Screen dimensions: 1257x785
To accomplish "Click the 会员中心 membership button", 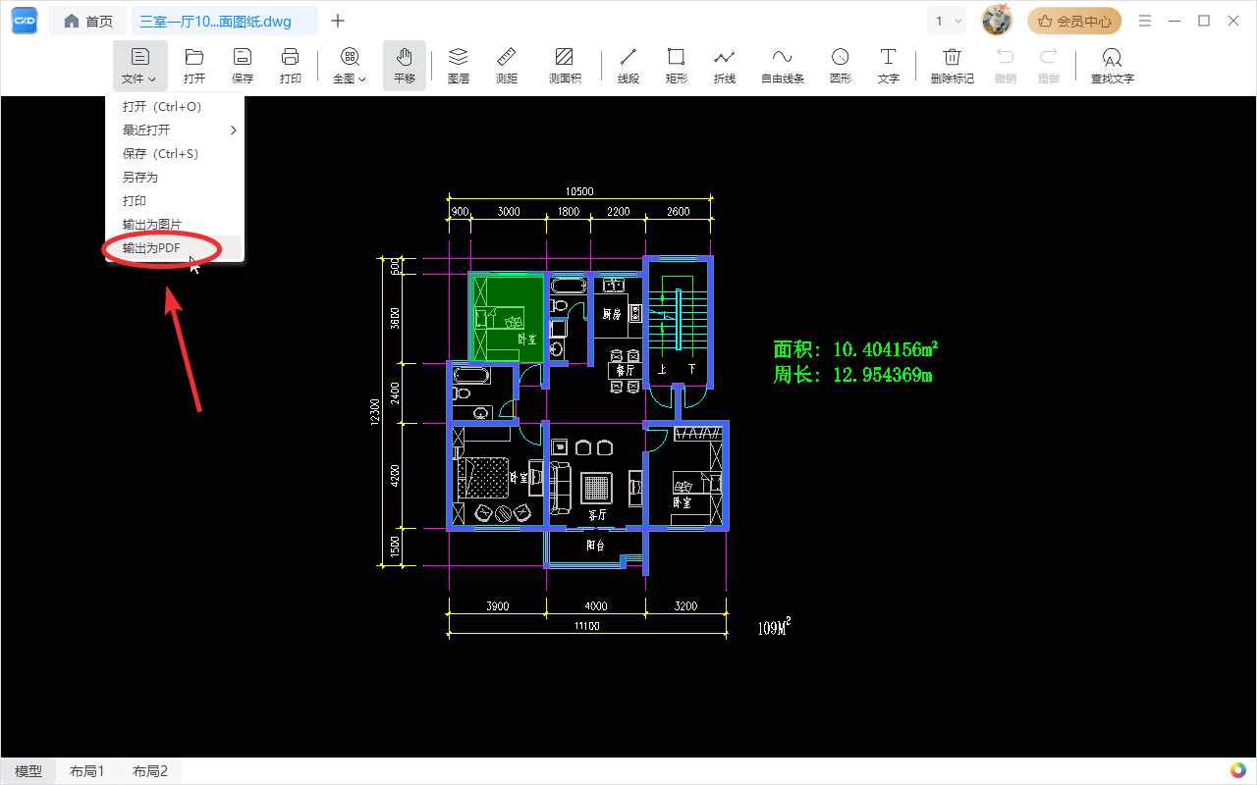I will tap(1074, 21).
